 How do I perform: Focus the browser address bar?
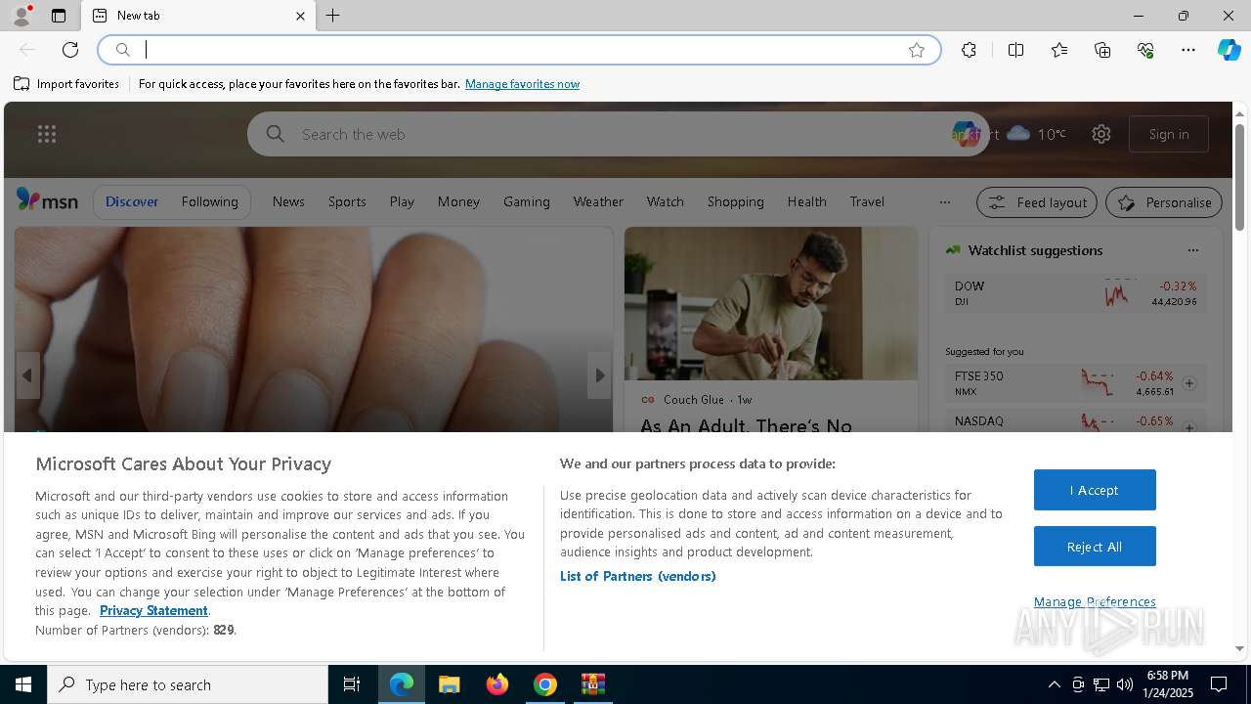(518, 50)
